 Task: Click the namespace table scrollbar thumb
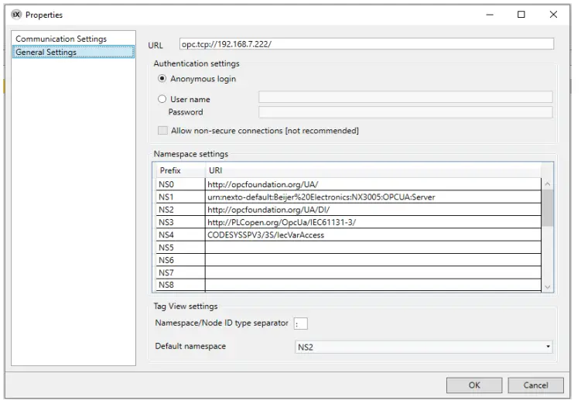pyautogui.click(x=547, y=208)
